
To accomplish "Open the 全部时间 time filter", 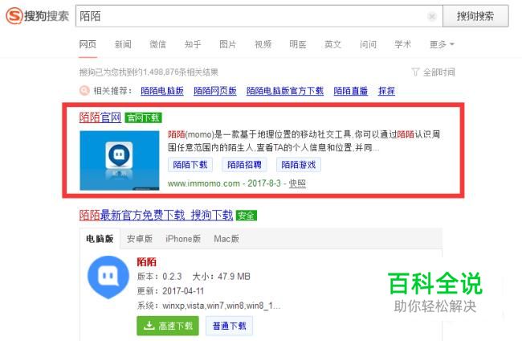I will tap(438, 72).
